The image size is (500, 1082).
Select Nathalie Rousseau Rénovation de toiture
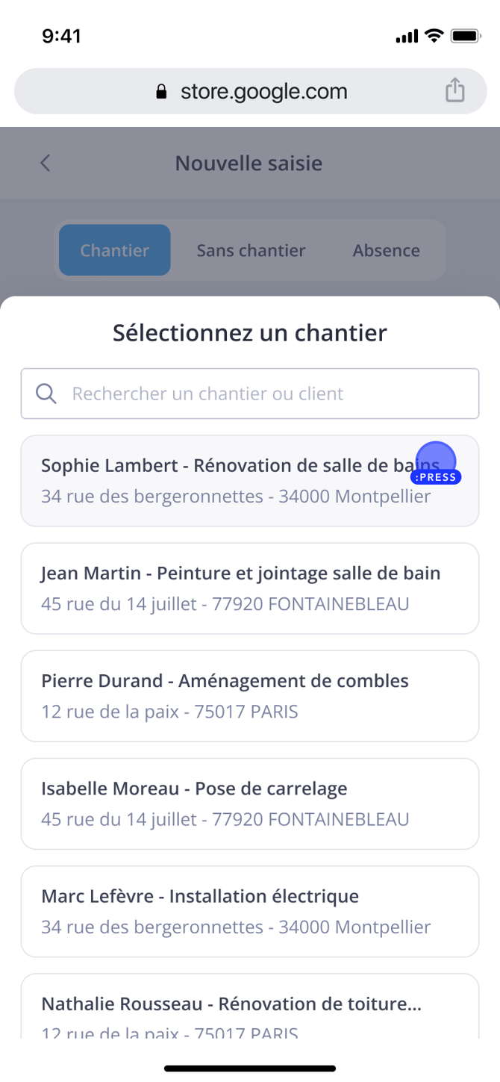250,1008
